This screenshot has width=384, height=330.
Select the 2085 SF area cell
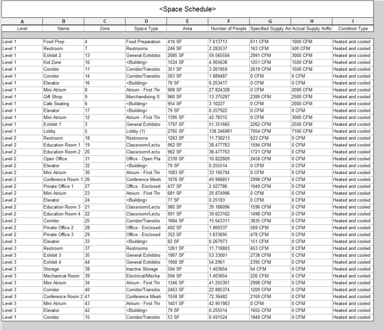[187, 55]
